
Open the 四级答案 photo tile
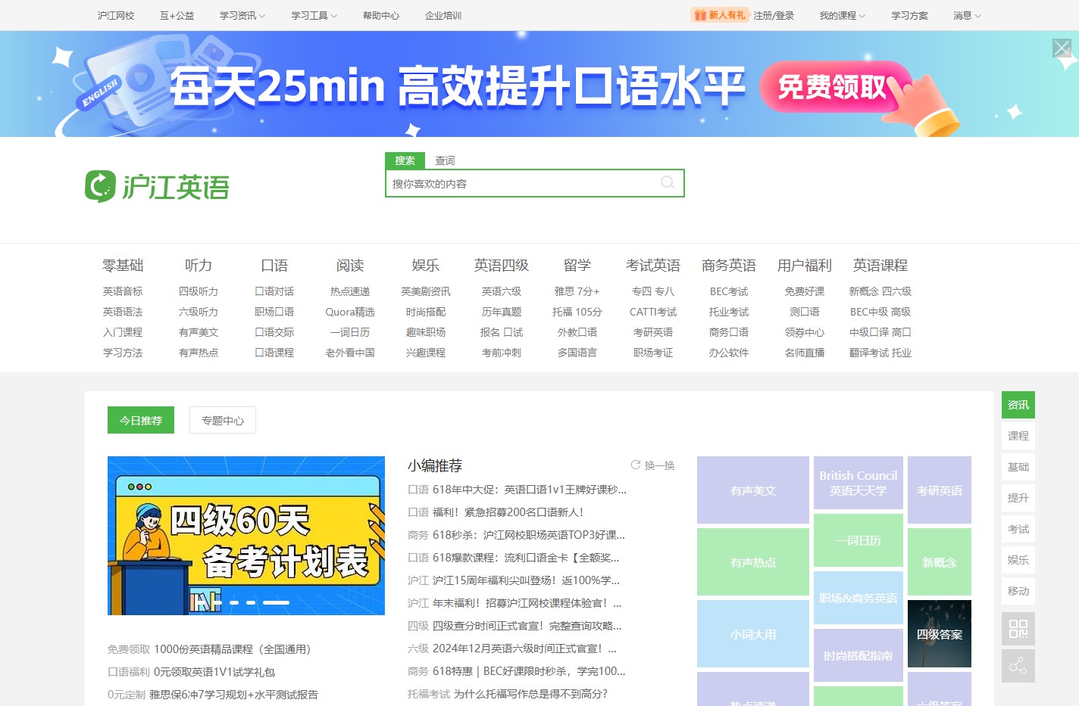[x=940, y=634]
